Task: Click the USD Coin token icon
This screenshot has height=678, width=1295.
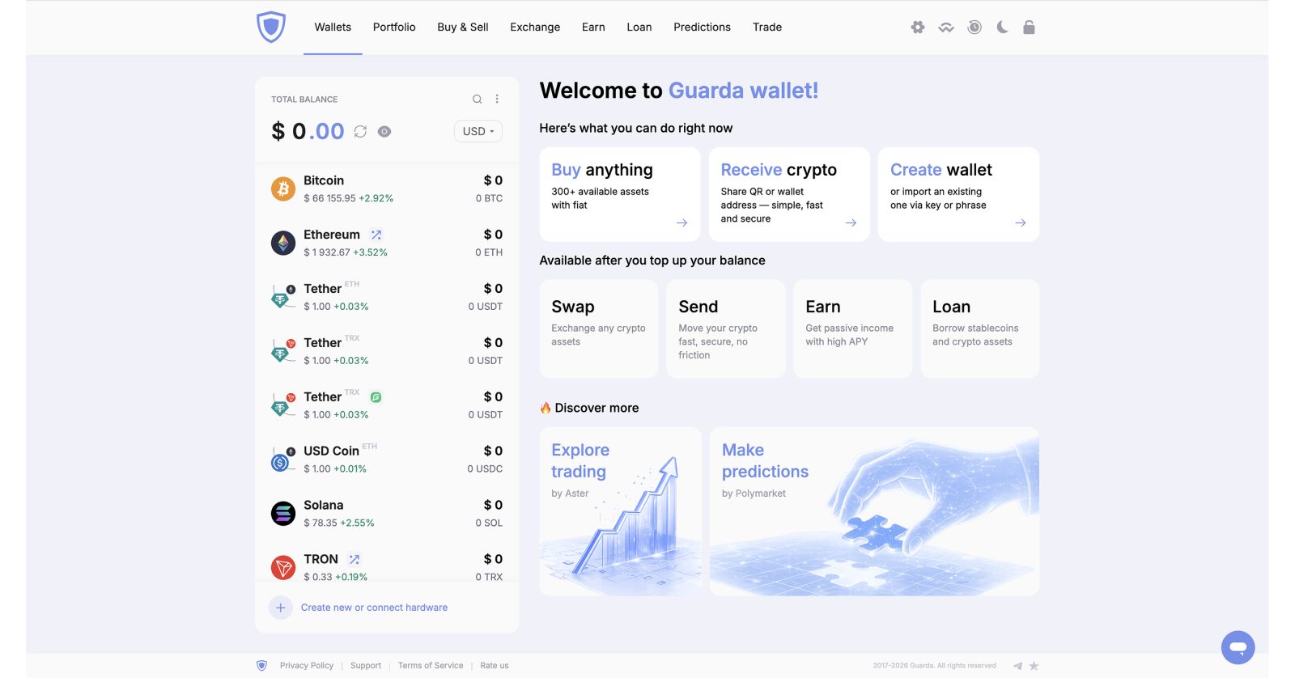Action: (x=282, y=460)
